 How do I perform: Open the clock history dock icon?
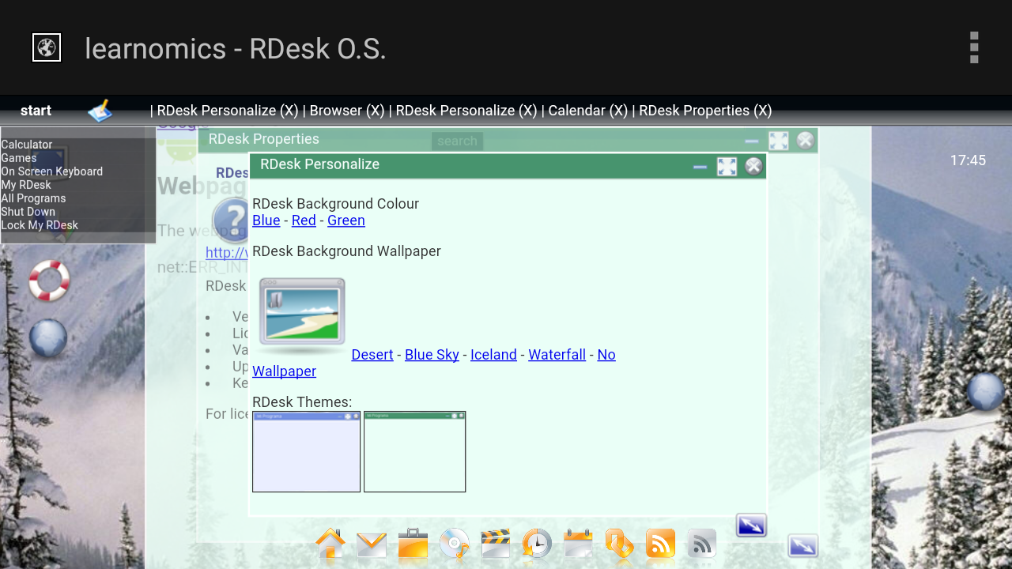click(x=537, y=544)
